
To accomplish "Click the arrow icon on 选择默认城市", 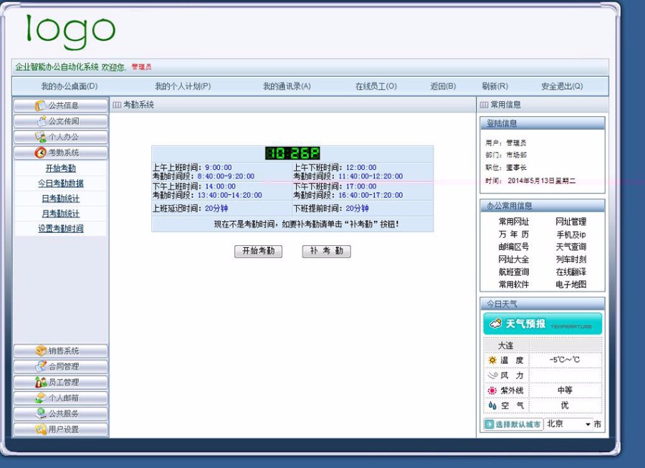I will point(489,424).
